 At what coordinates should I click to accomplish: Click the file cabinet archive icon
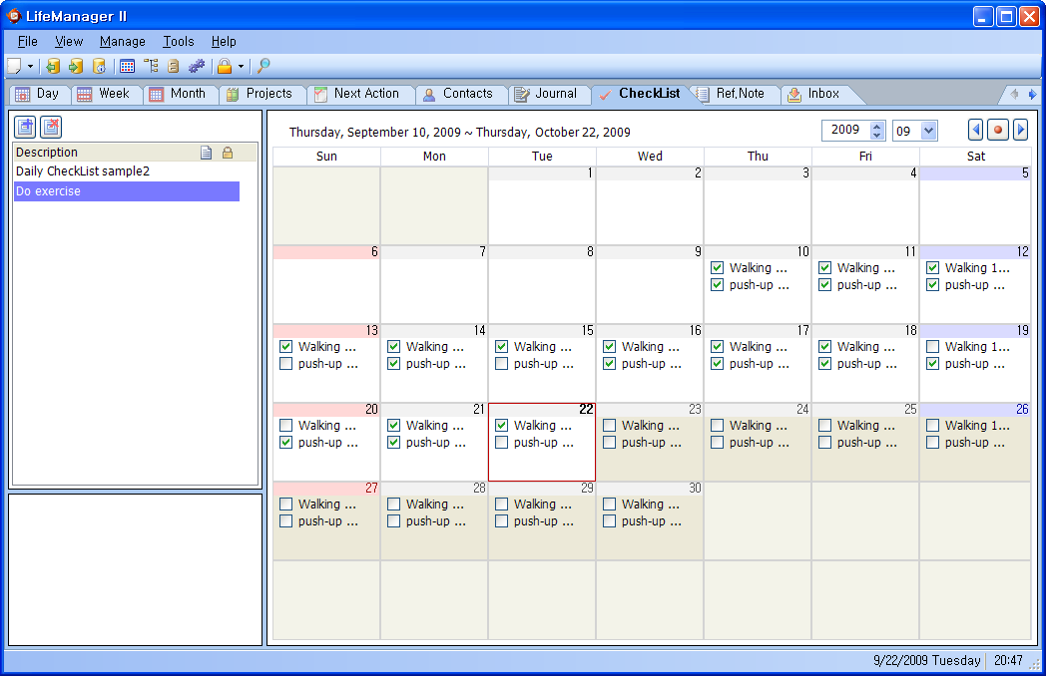[x=174, y=66]
